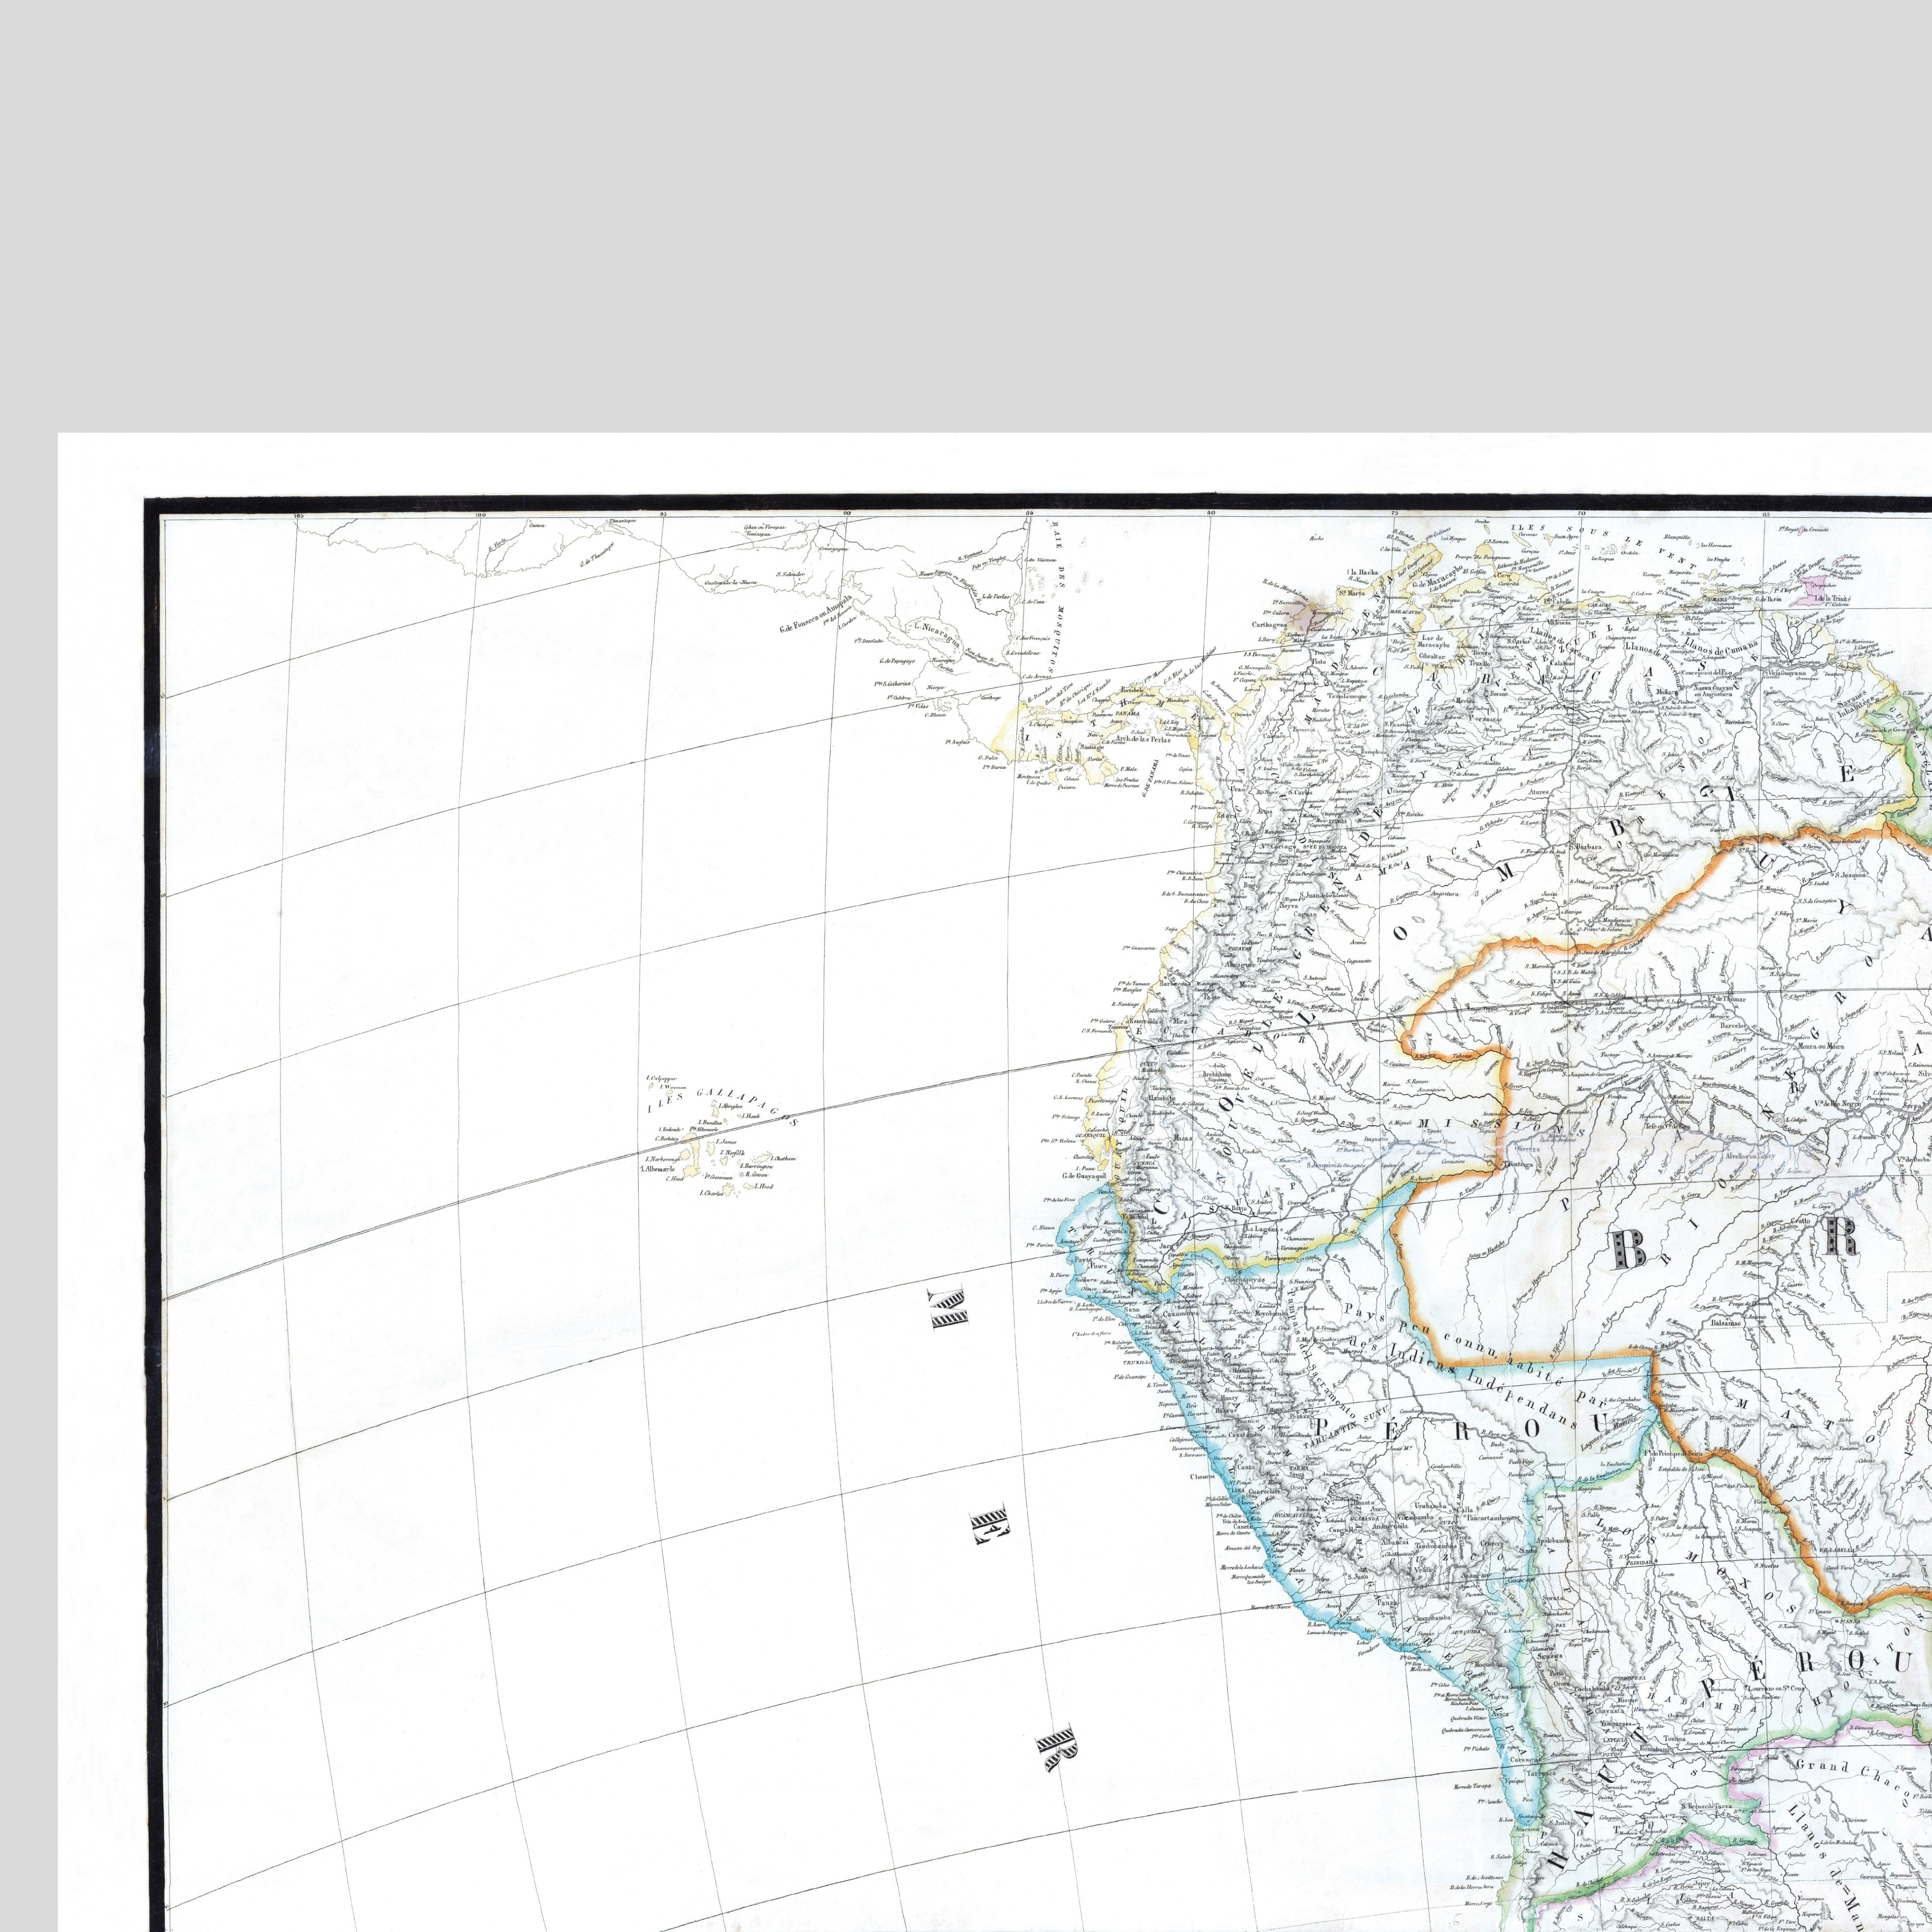Viewport: 1932px width, 1932px height.
Task: Click the 'I. James' island label
Action: click(727, 1142)
